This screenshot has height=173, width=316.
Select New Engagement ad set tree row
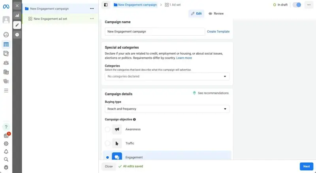(60, 19)
